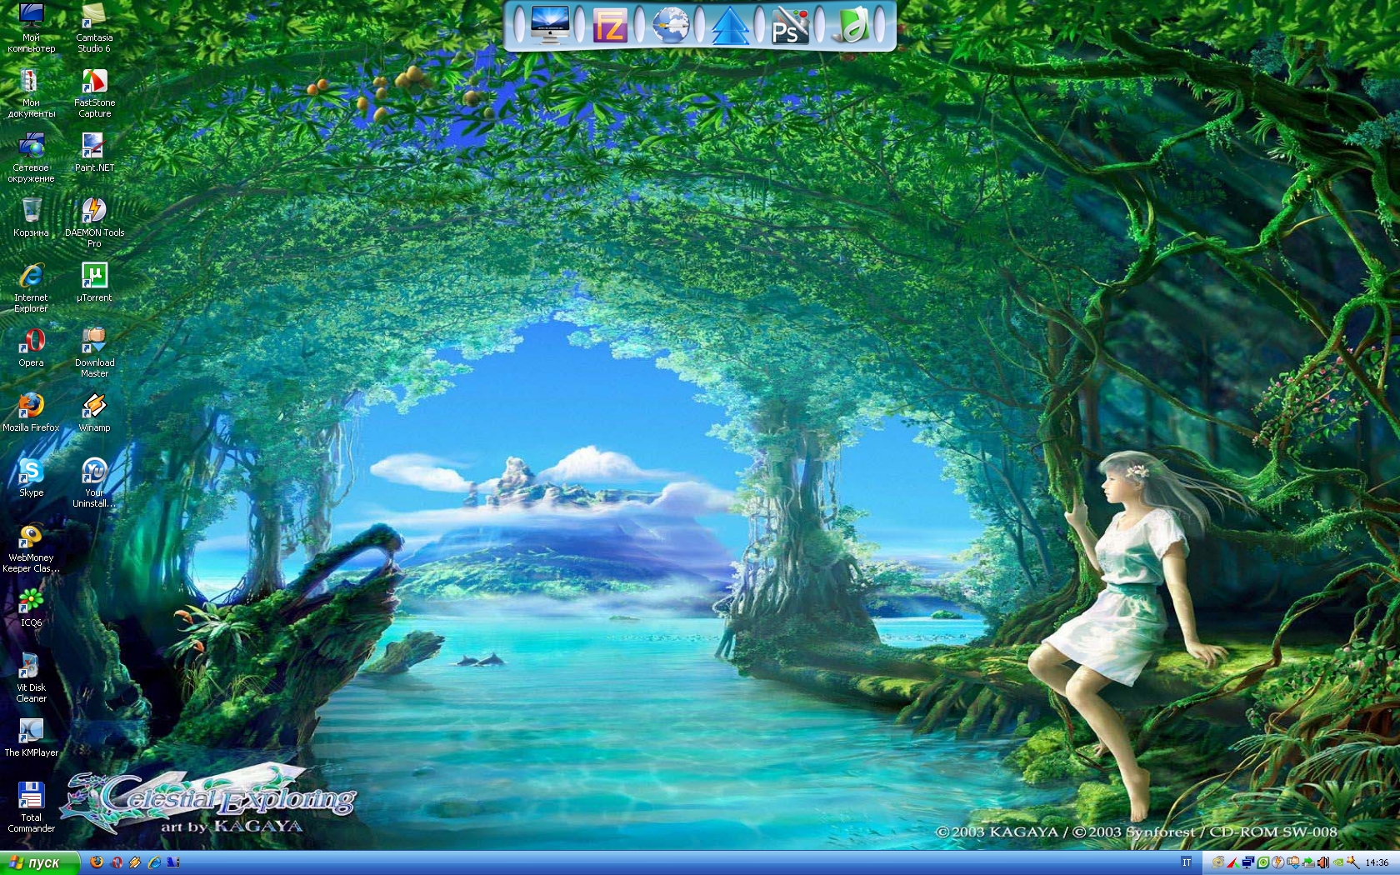Screen dimensions: 1400x875
Task: Select the Мой компьютер desktop icon
Action: click(x=31, y=27)
